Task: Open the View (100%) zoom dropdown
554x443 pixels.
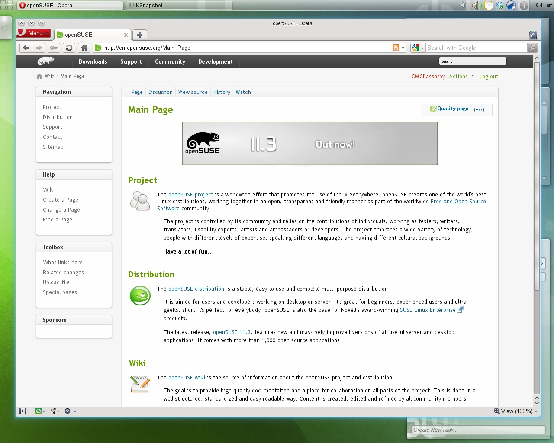Action: coord(516,411)
